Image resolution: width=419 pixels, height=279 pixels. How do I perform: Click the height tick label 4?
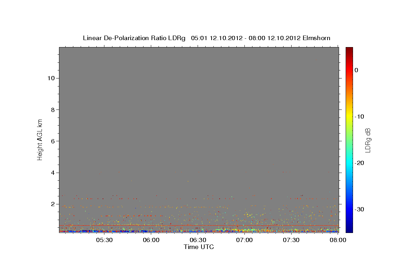(x=53, y=173)
